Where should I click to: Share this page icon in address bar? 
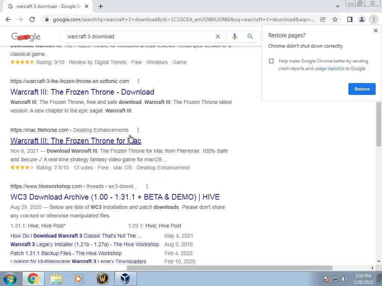click(x=323, y=19)
